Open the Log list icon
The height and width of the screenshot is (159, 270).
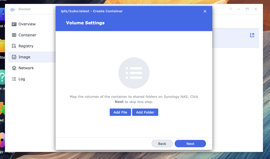point(14,79)
